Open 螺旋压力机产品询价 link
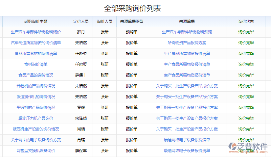The image size is (271, 157). (36, 118)
